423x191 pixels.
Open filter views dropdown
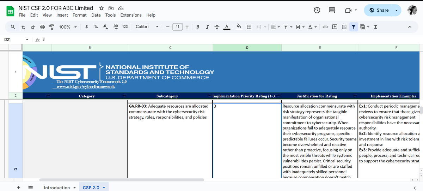click(x=365, y=27)
